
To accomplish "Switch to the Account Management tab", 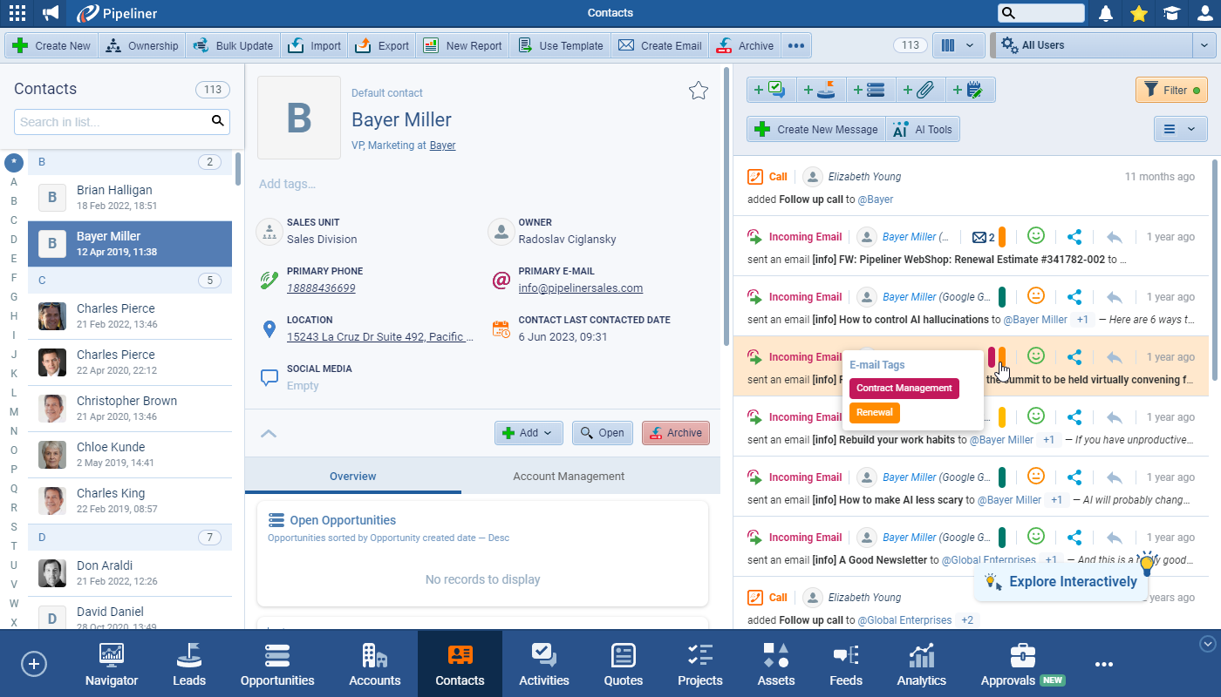I will pyautogui.click(x=569, y=477).
